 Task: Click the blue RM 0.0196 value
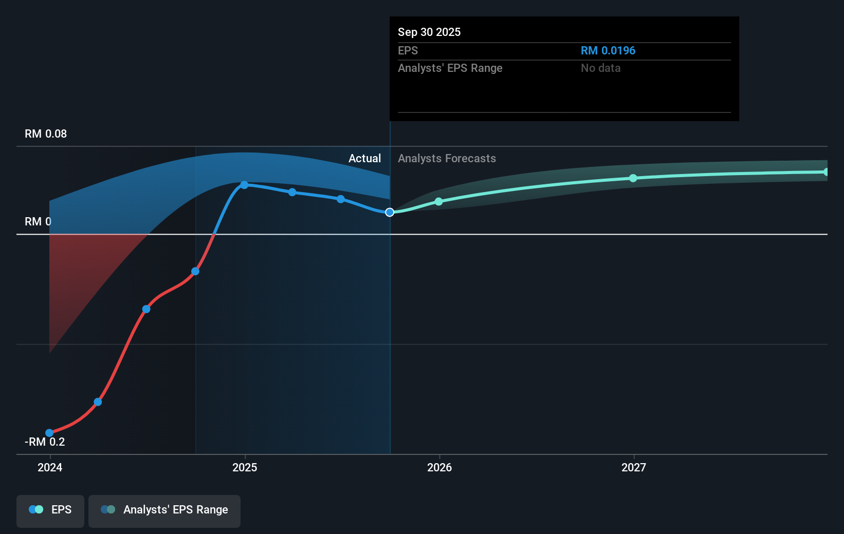[x=608, y=50]
